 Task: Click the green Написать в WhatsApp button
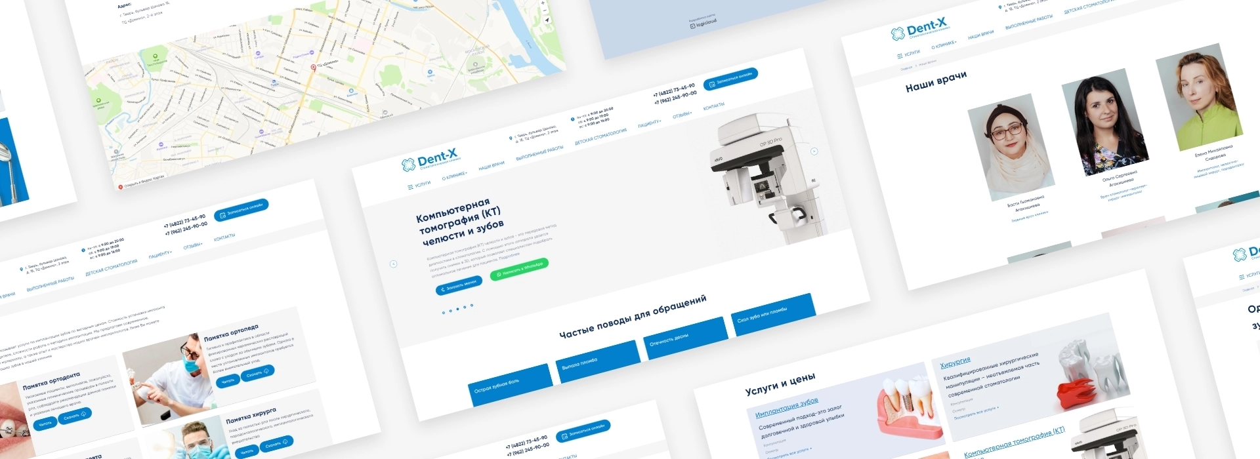pos(519,269)
